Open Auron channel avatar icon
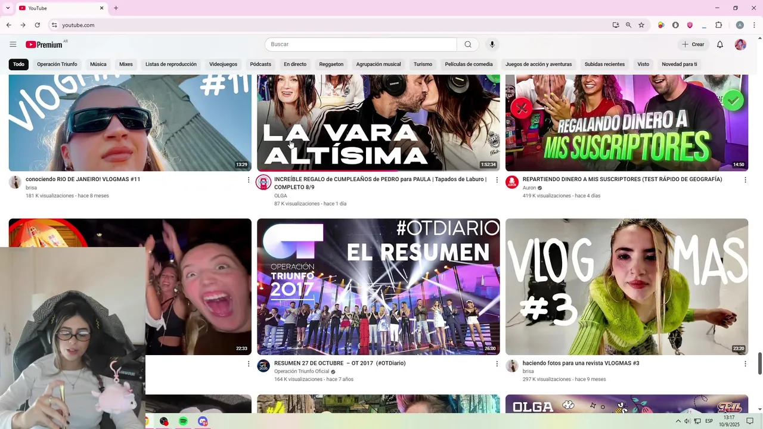 click(x=512, y=182)
